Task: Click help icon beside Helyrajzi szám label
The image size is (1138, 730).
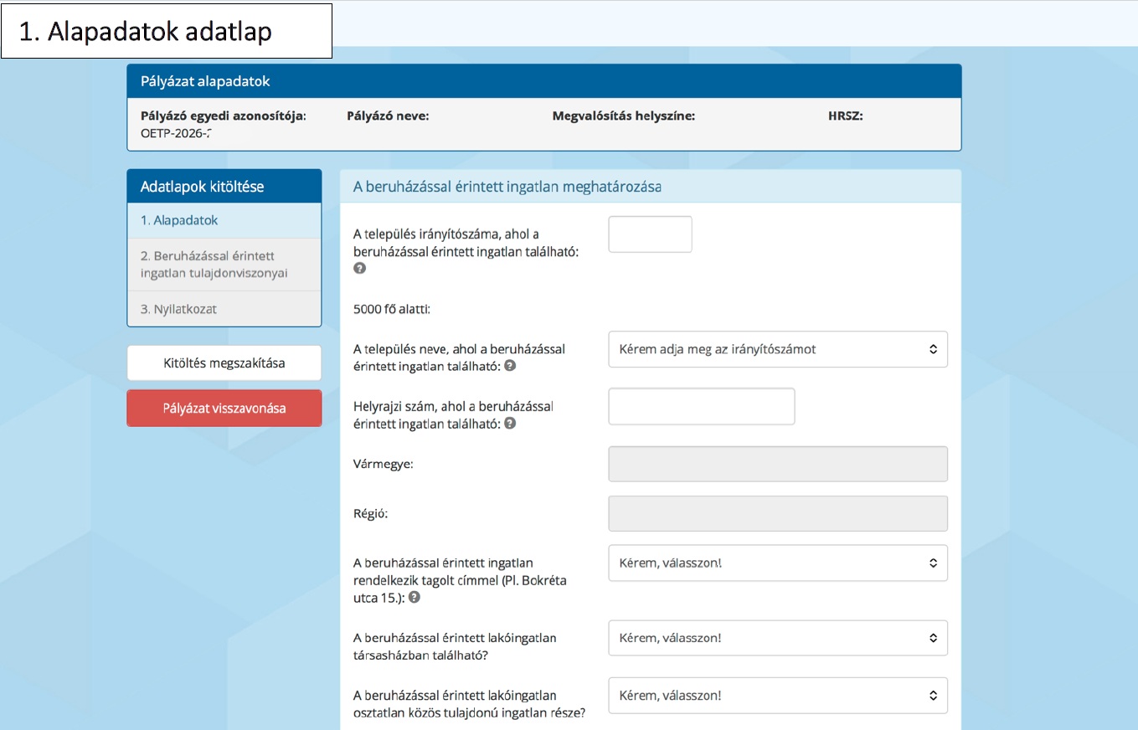Action: [x=510, y=424]
